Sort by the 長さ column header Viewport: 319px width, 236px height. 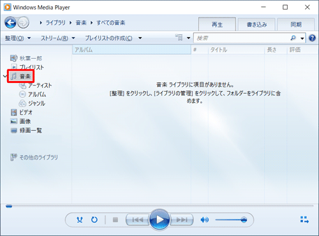276,50
